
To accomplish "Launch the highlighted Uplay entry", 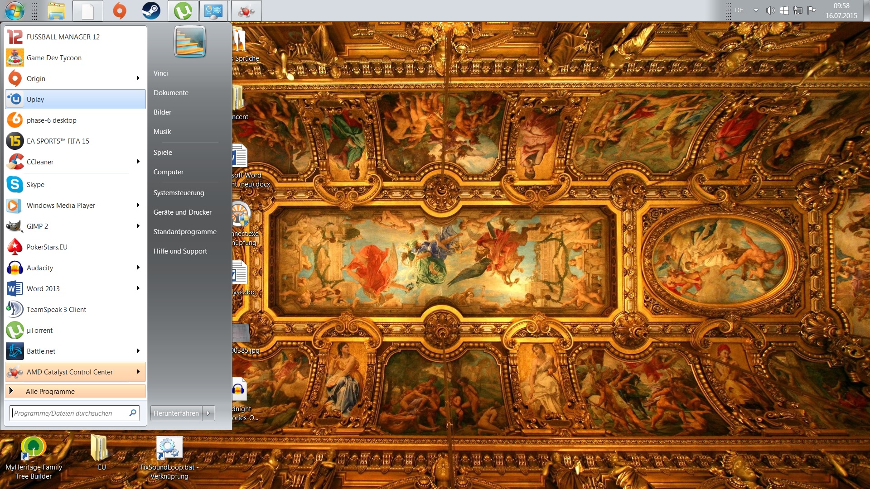I will [75, 100].
